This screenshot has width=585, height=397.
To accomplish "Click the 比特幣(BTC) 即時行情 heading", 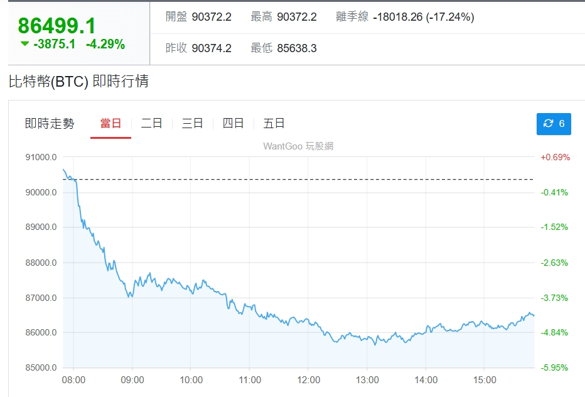I will pos(78,82).
